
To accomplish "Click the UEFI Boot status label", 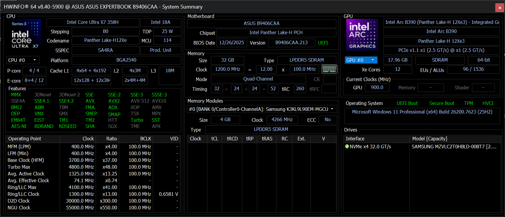I will [407, 103].
